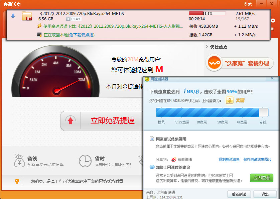The height and width of the screenshot is (199, 280).
Task: Click 登录 to log in
Action: coord(248,4)
